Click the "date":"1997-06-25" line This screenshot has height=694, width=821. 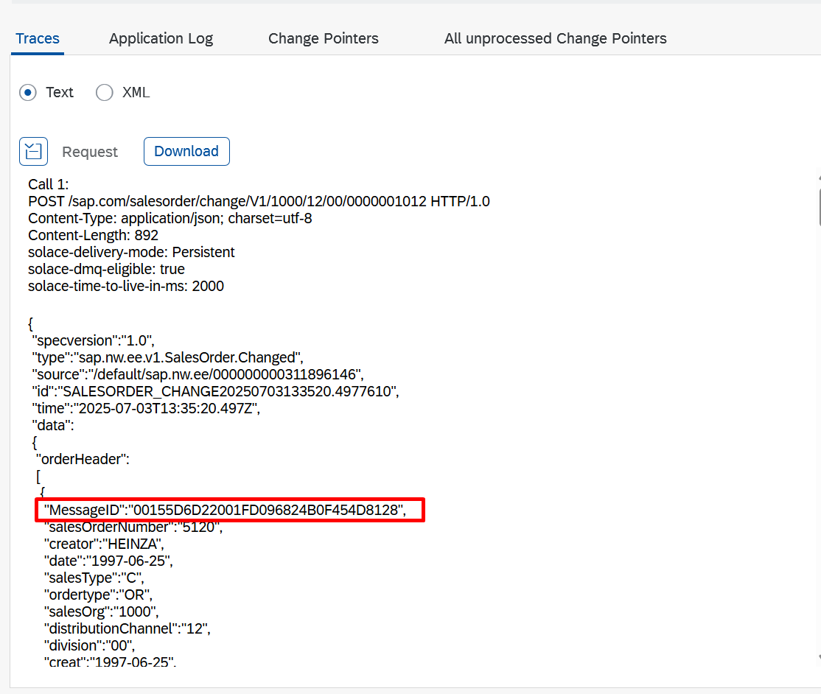pos(108,561)
